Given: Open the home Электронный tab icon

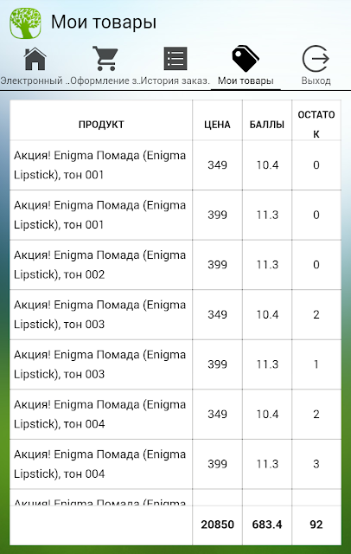Looking at the screenshot, I should 35,59.
